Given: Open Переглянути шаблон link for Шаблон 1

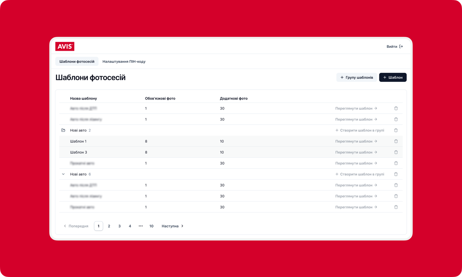Looking at the screenshot, I should tap(356, 141).
